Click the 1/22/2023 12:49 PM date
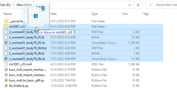177x95 pixels. coord(64,86)
